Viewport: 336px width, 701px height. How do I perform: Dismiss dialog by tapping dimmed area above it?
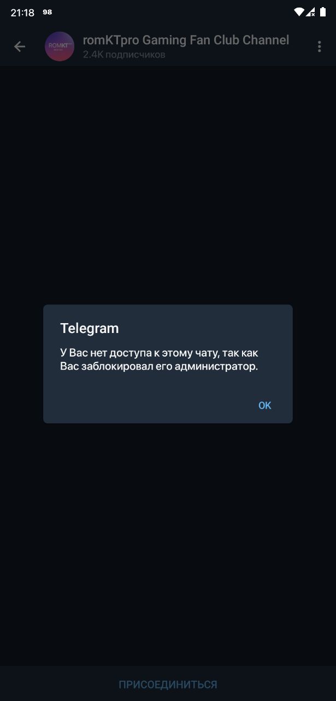coord(168,186)
